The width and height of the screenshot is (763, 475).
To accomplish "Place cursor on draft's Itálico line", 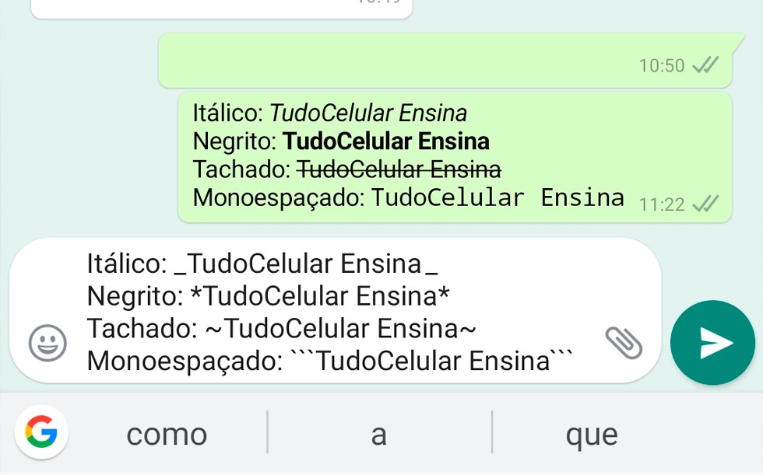I will [262, 264].
